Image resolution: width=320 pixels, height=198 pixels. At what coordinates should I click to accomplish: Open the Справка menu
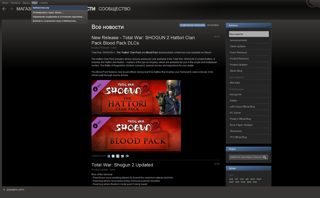click(43, 3)
